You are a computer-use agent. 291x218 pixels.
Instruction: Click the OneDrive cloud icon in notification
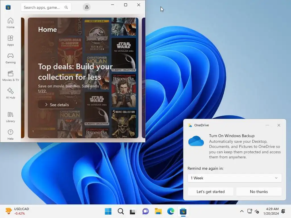[196, 141]
